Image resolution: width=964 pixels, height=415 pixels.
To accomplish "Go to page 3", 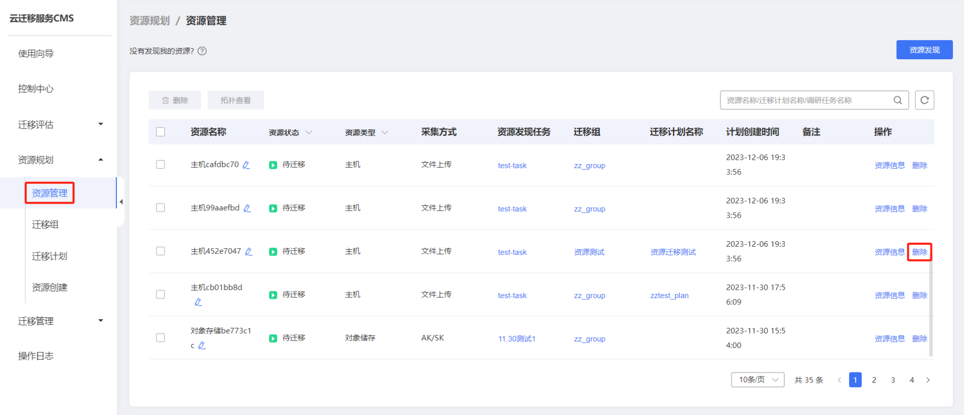I will pos(893,380).
